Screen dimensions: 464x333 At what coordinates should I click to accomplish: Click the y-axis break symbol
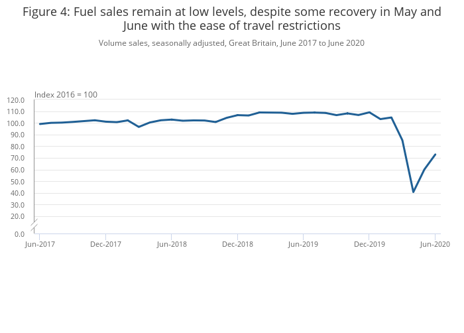click(34, 224)
